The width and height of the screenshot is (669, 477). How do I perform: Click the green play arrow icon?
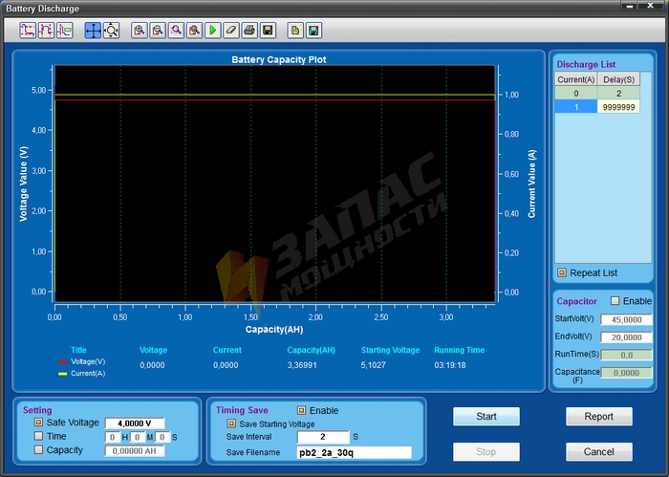[213, 31]
